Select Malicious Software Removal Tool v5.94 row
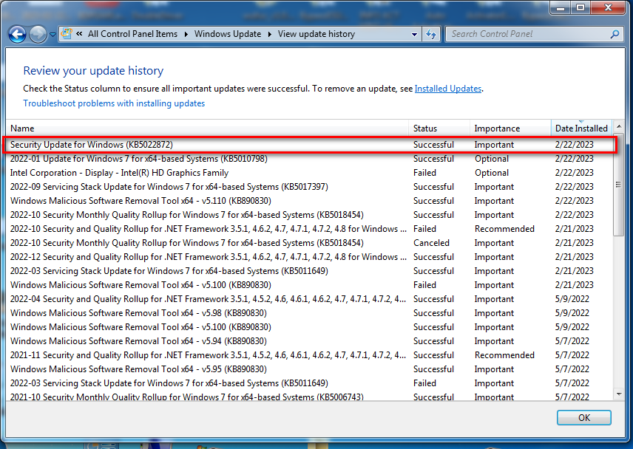The image size is (633, 449). click(x=310, y=341)
